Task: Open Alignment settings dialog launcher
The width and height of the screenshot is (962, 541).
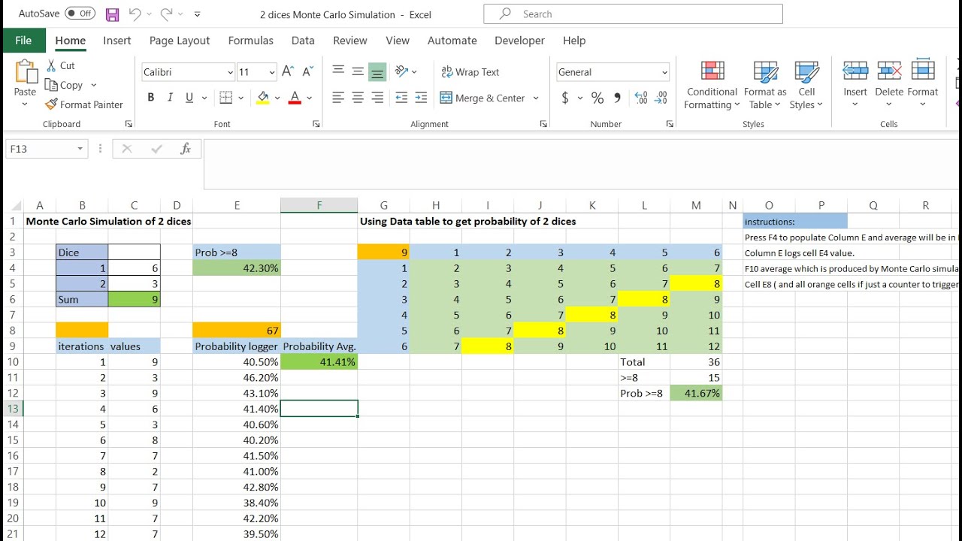Action: coord(543,124)
